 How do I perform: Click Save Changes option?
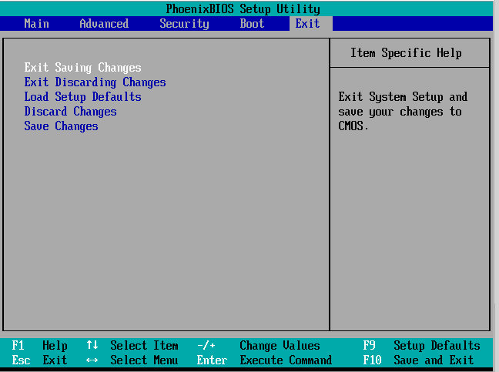click(x=61, y=126)
